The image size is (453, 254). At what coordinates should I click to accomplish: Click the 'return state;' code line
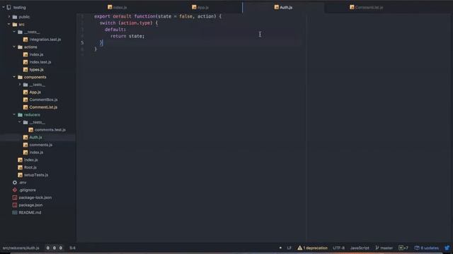[127, 36]
